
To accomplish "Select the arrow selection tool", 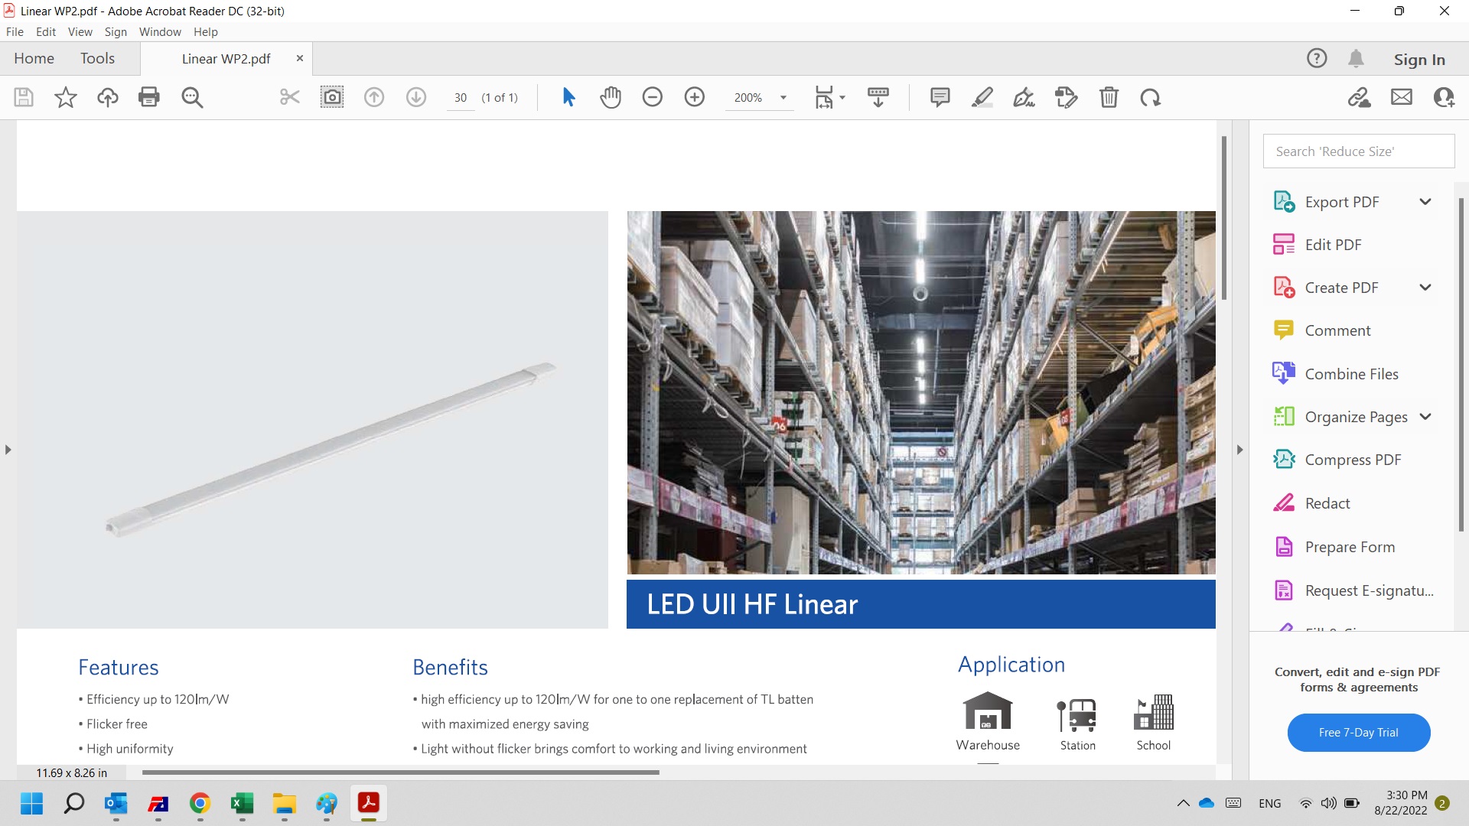I will [x=568, y=97].
